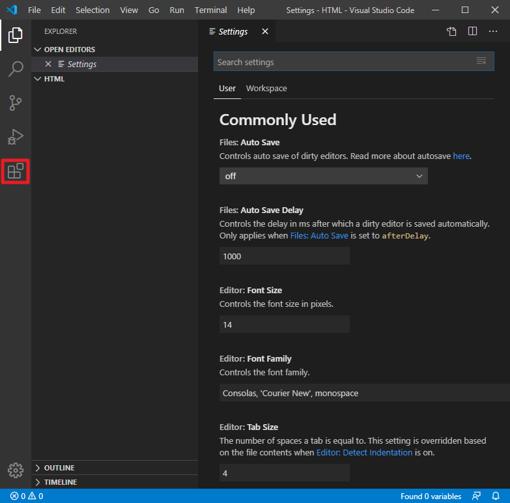Expand the Outline section

coord(38,468)
